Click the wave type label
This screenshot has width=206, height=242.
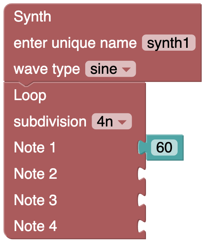(47, 69)
